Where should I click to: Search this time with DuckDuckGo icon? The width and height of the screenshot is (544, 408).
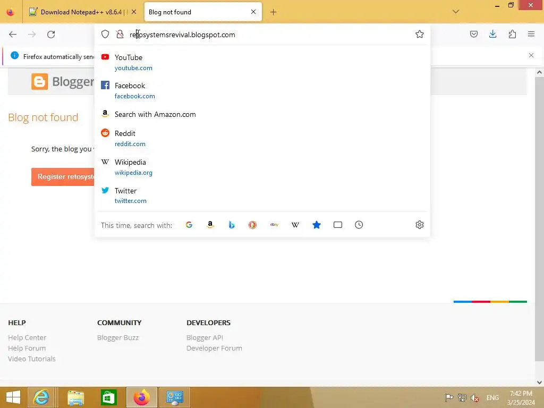tap(252, 225)
